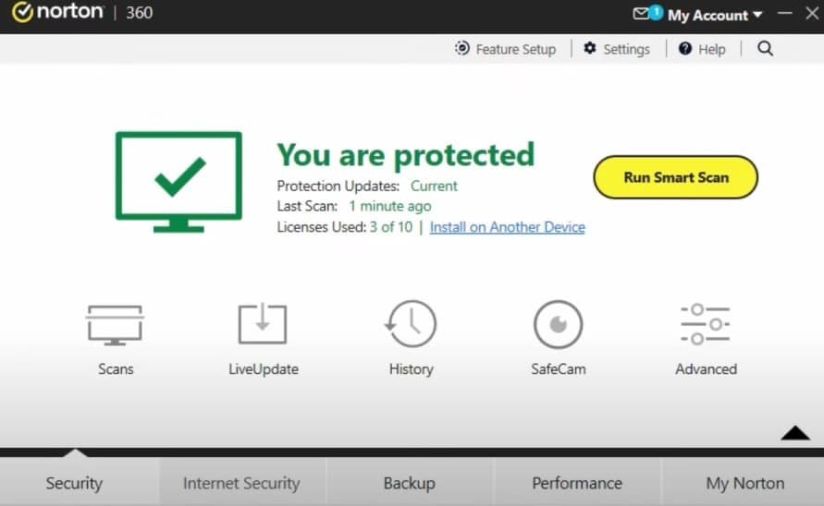Click the Advanced label

click(x=706, y=369)
